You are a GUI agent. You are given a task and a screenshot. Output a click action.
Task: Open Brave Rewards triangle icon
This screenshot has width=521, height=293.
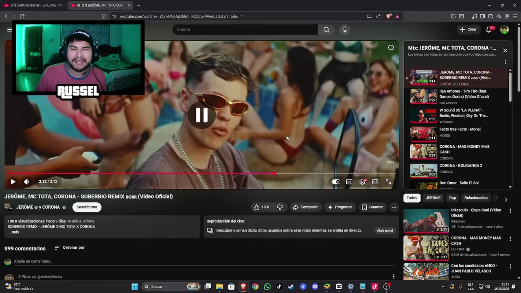[x=397, y=16]
